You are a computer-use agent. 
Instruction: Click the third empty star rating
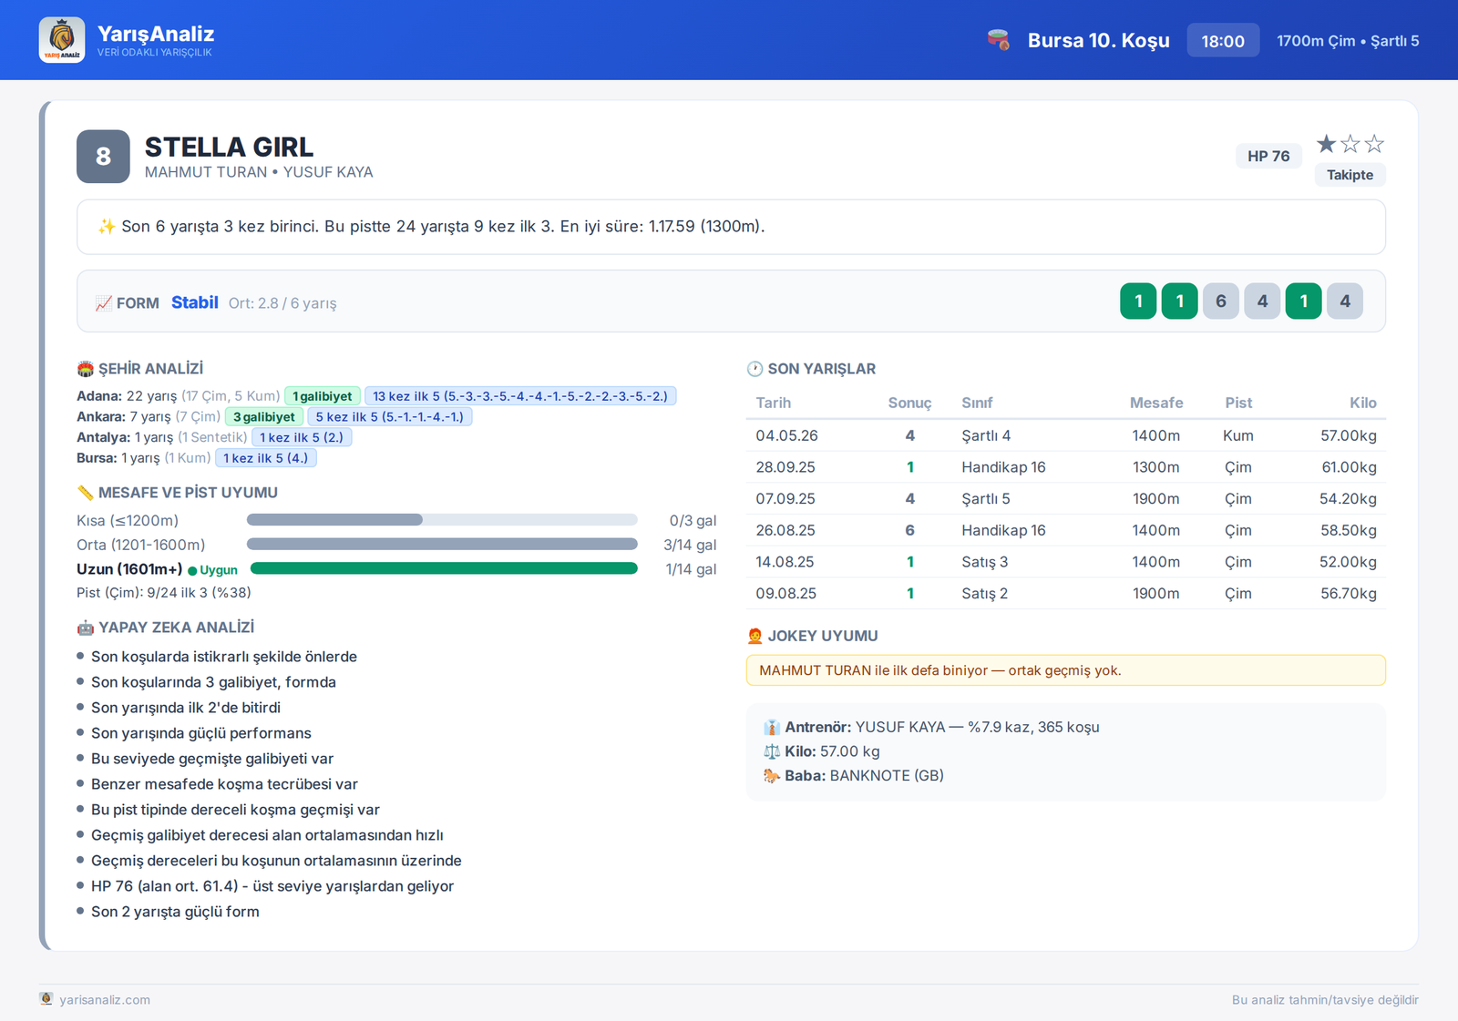click(1374, 144)
